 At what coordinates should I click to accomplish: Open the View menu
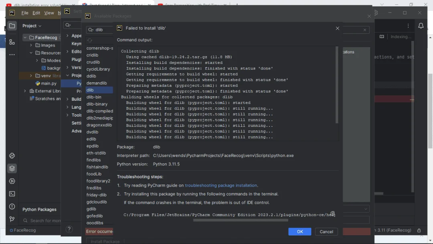pos(49,13)
